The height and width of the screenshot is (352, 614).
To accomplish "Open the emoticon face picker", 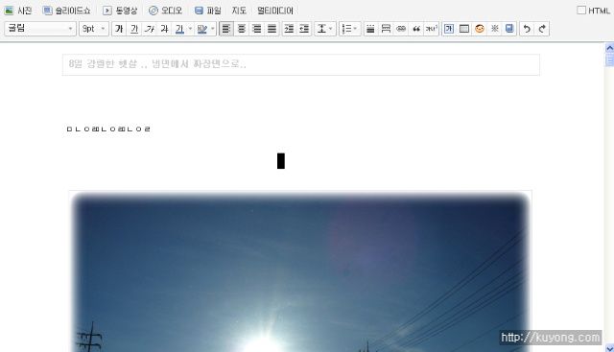I will tap(480, 29).
